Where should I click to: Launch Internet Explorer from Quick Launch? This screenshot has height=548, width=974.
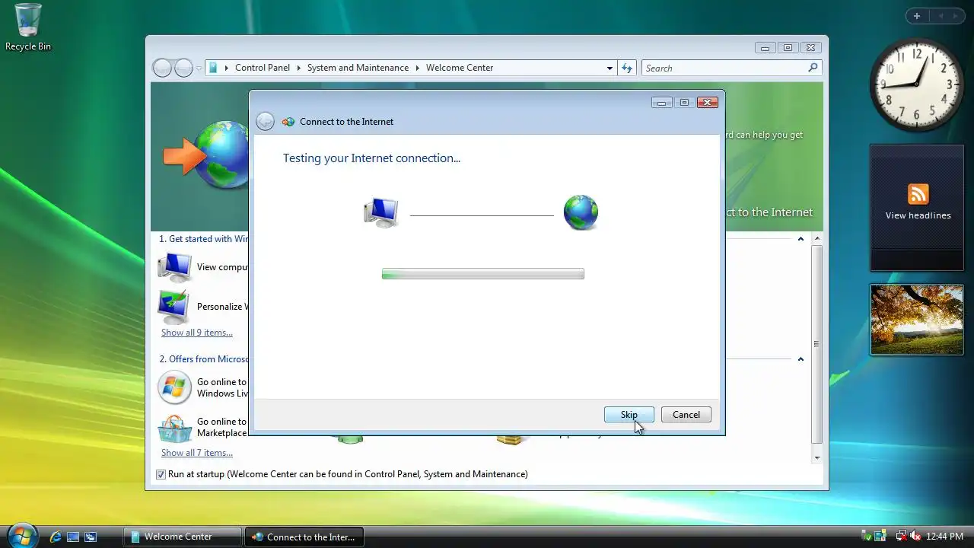[x=56, y=537]
